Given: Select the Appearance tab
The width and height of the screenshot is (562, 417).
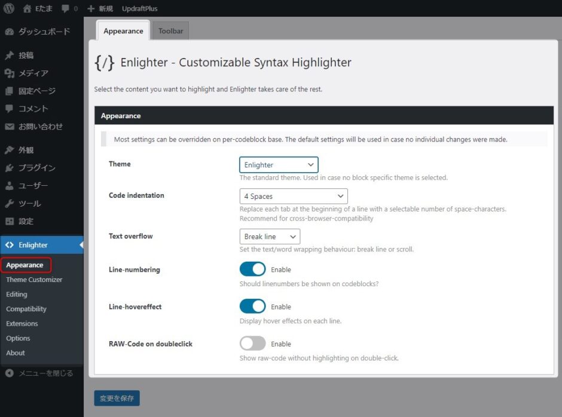Looking at the screenshot, I should (x=123, y=31).
